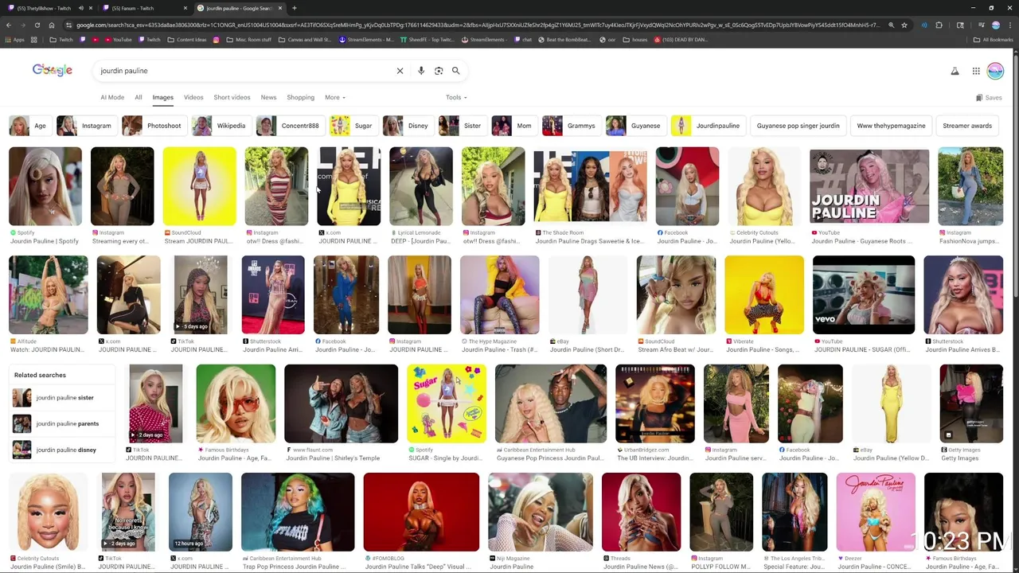Open the Lyrical Lemonade DEEP image result
The image size is (1019, 573).
pyautogui.click(x=421, y=186)
